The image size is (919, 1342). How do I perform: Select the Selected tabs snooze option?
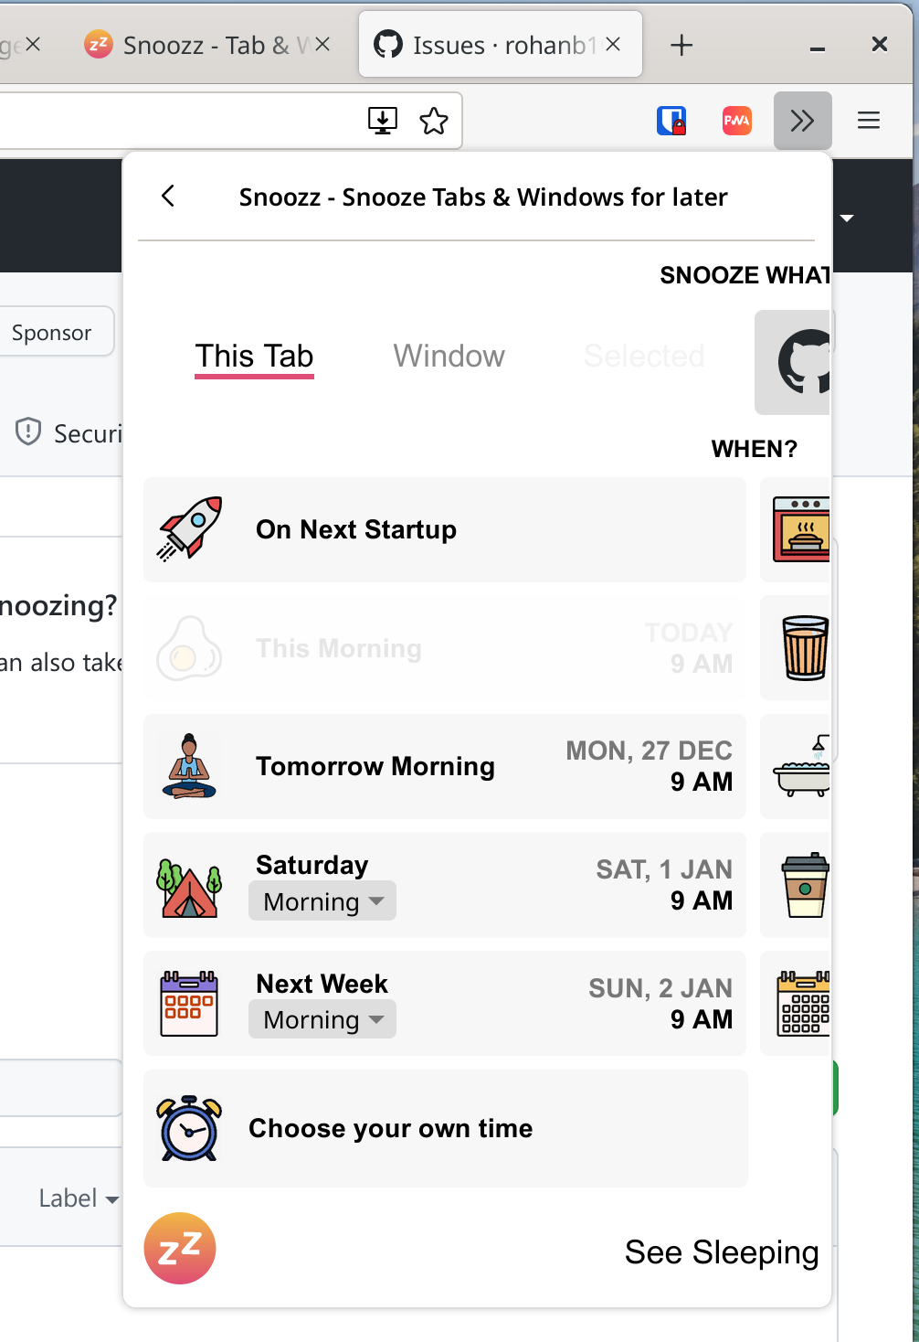[643, 357]
